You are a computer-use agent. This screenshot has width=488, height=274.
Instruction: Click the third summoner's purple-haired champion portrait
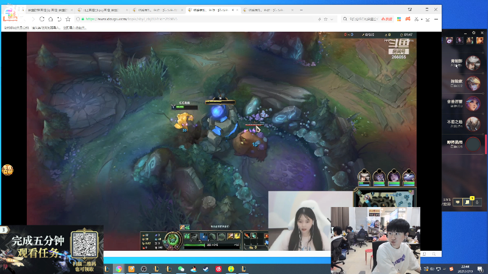click(473, 104)
